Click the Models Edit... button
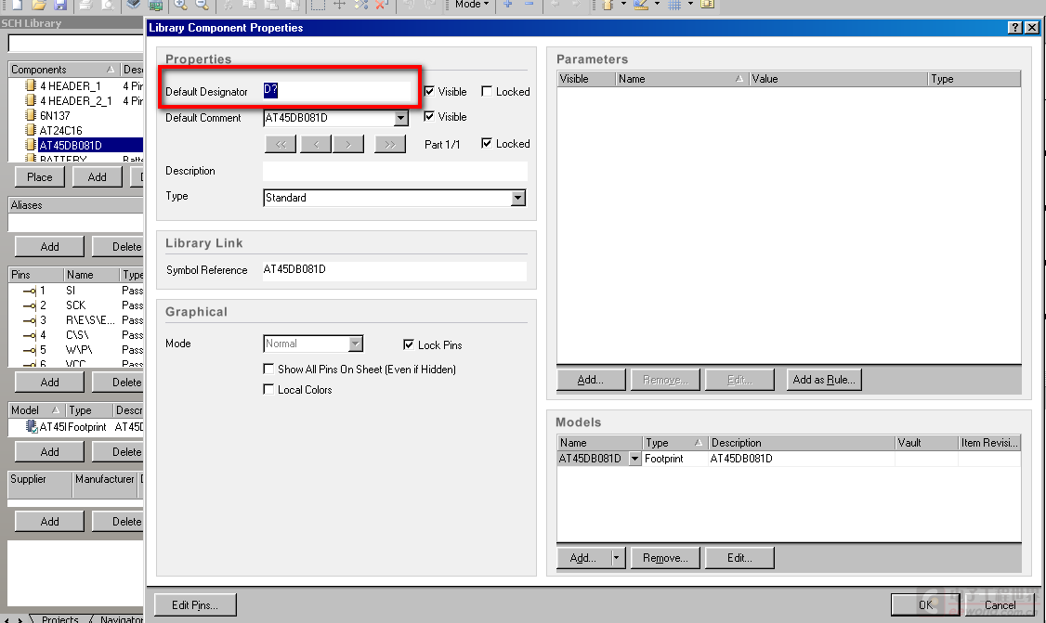1046x623 pixels. pyautogui.click(x=739, y=558)
